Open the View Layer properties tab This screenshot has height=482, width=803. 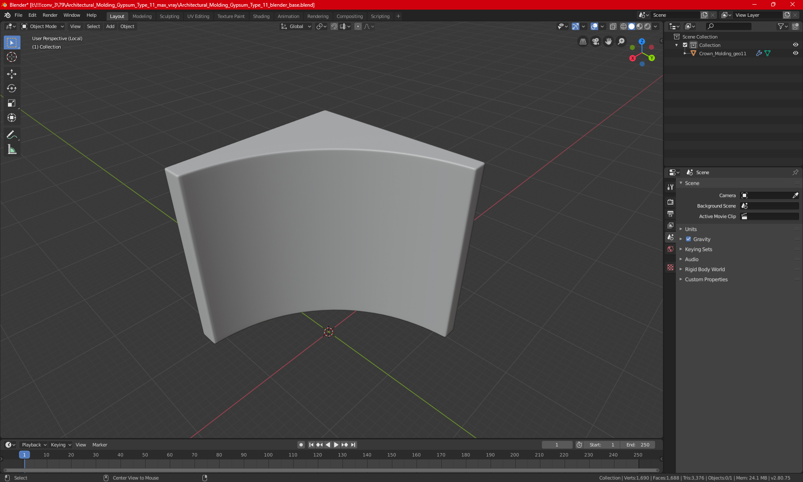coord(670,225)
